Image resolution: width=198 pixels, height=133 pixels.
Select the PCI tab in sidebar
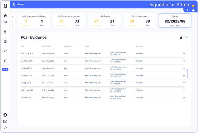tap(5, 69)
